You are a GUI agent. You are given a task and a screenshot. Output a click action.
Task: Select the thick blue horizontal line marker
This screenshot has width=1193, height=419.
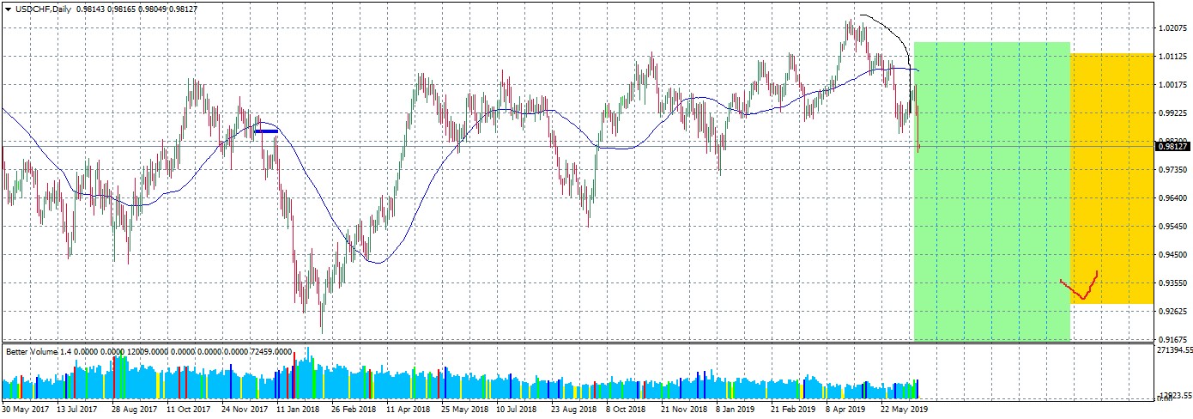pyautogui.click(x=266, y=131)
